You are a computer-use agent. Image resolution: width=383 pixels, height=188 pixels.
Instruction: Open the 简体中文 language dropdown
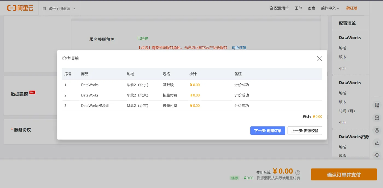click(x=330, y=8)
